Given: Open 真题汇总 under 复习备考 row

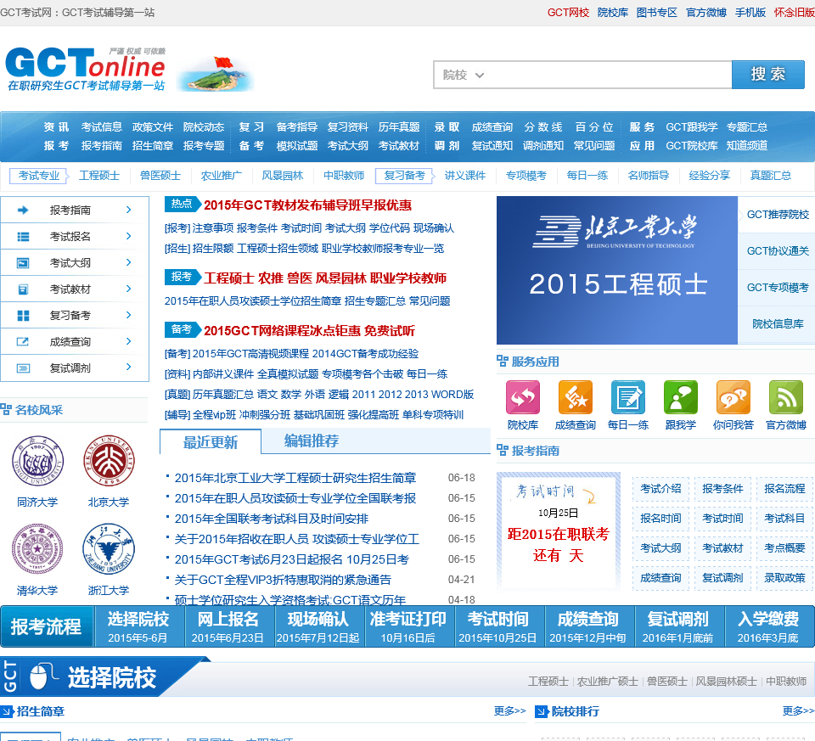Looking at the screenshot, I should [x=770, y=176].
